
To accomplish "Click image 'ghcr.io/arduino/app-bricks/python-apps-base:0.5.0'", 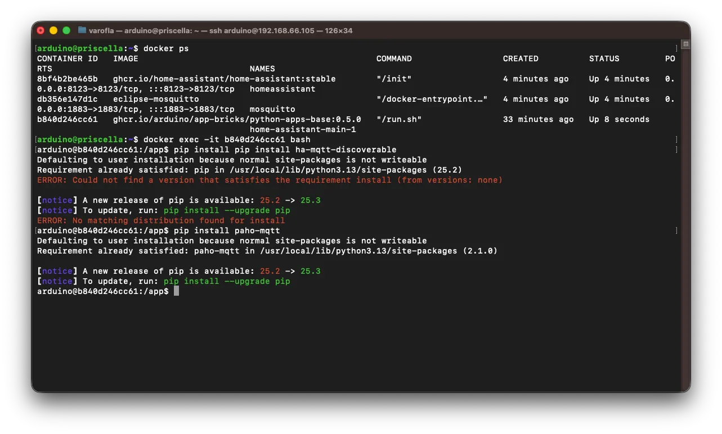I will coord(237,119).
